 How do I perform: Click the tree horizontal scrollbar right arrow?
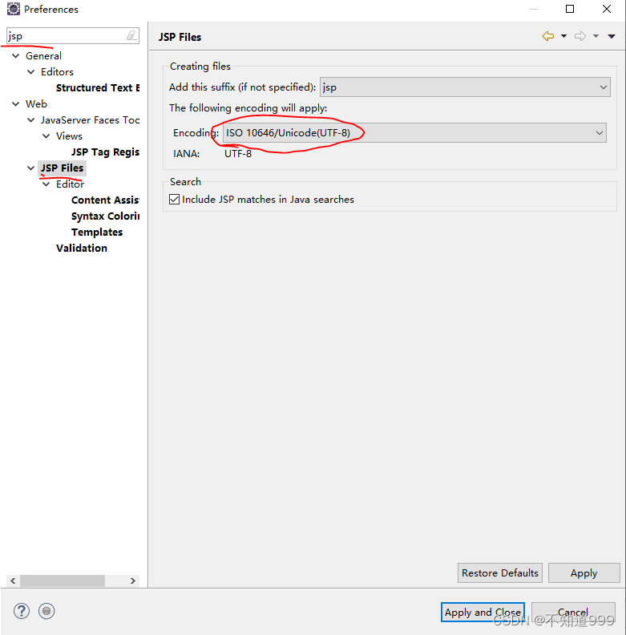click(x=133, y=580)
